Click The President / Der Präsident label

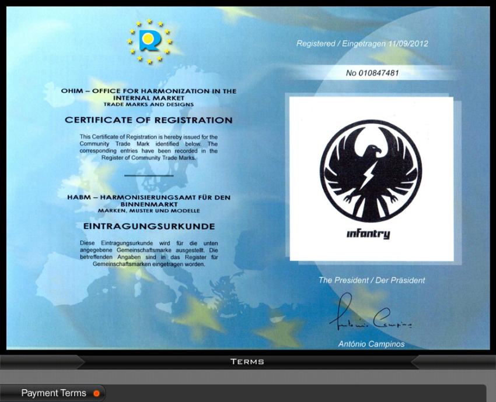pos(372,280)
